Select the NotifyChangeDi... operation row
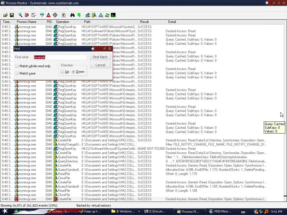Image resolution: width=287 pixels, height=215 pixels. (70, 144)
